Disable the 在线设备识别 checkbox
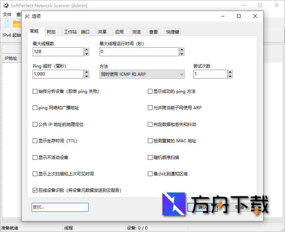Viewport: 285px width, 232px height. (34, 190)
